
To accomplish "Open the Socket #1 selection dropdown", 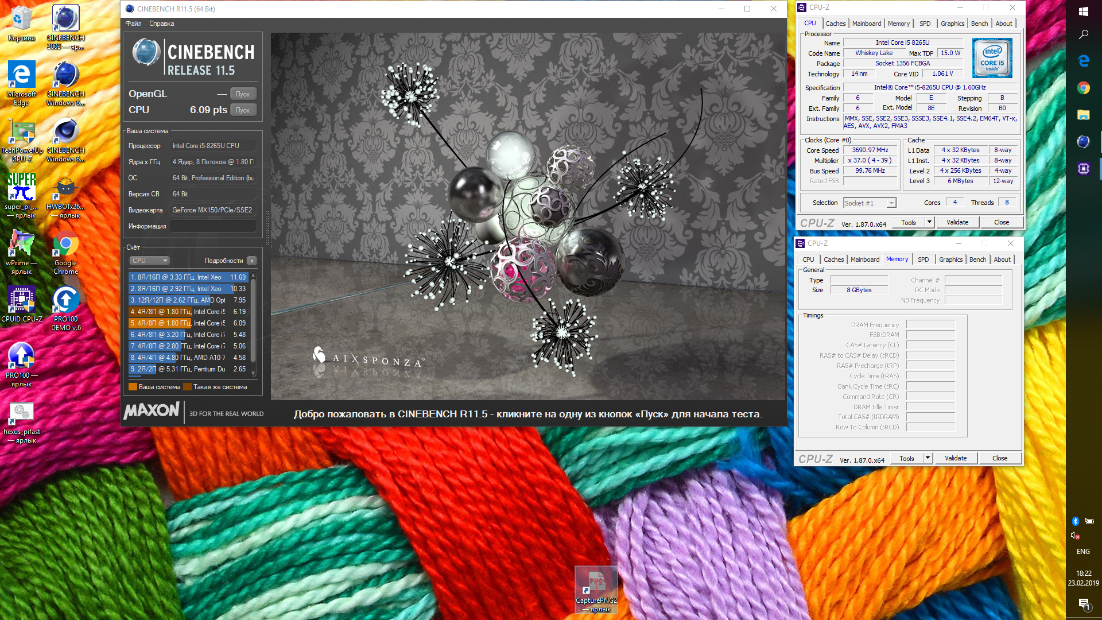I will coord(870,203).
